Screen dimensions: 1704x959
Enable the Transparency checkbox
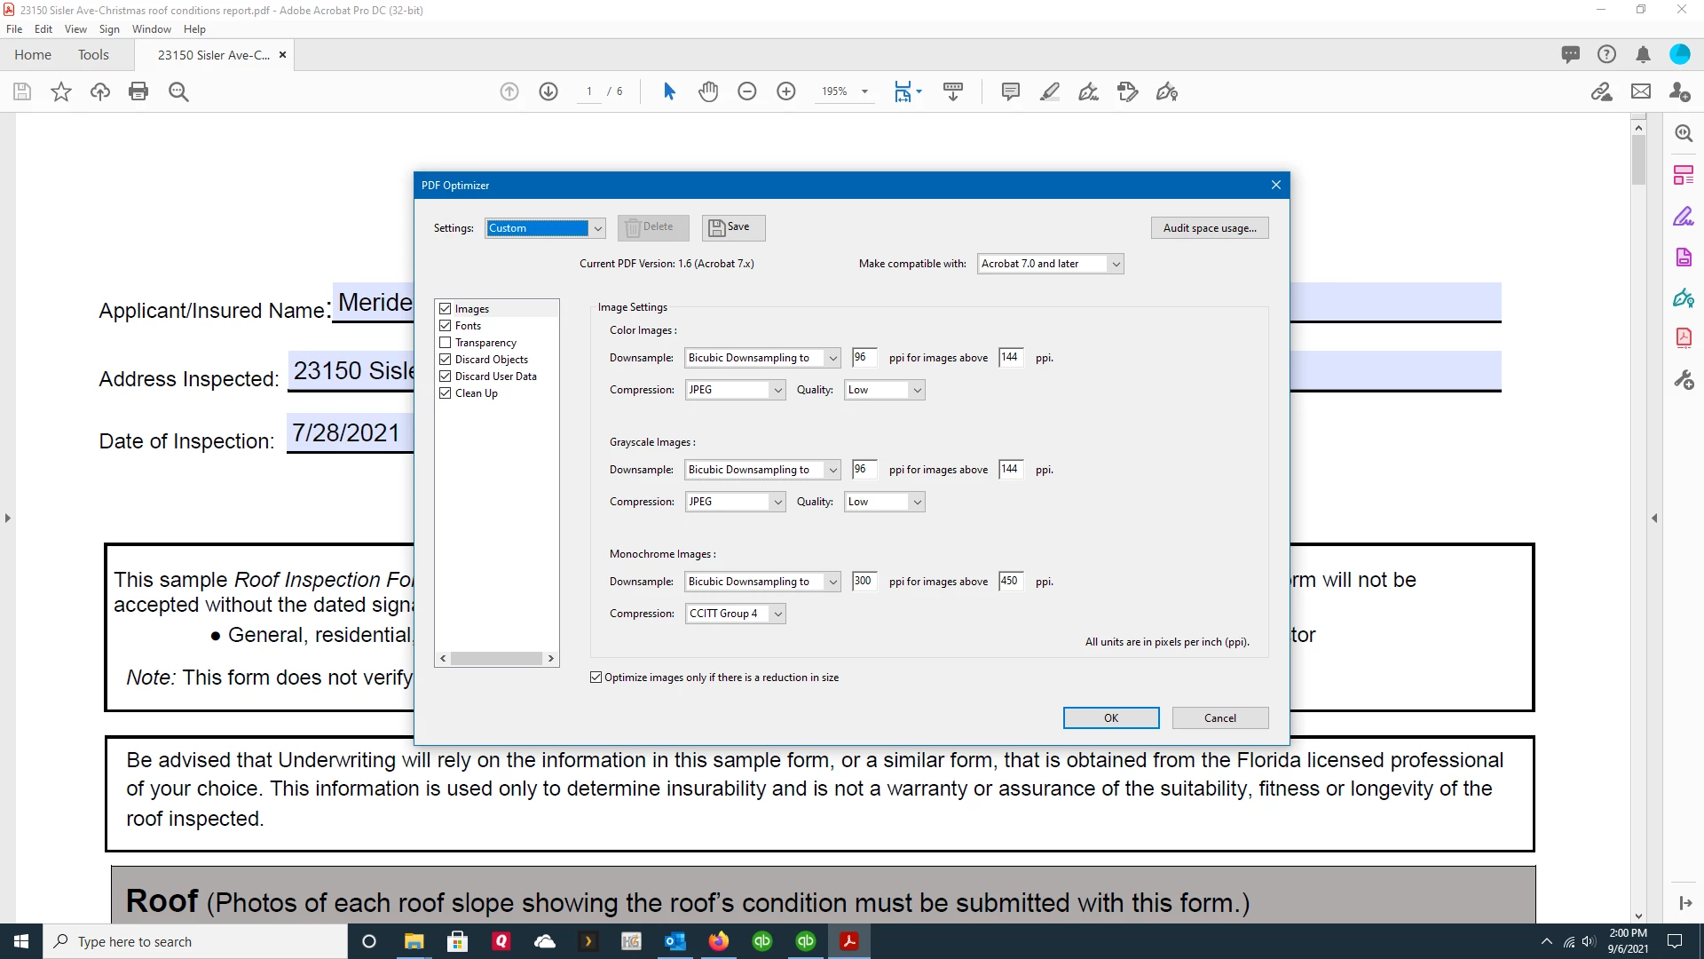[x=446, y=343]
